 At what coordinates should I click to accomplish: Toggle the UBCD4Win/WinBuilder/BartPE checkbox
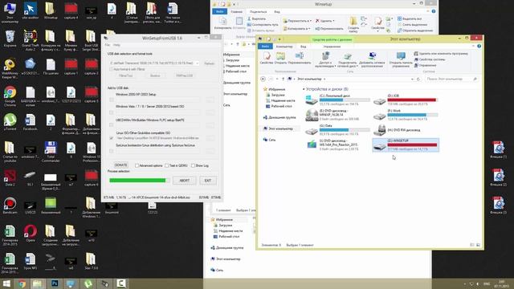tap(112, 125)
